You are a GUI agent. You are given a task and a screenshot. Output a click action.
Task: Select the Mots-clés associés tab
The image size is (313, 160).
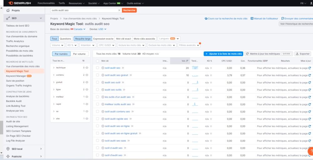[x=144, y=39]
